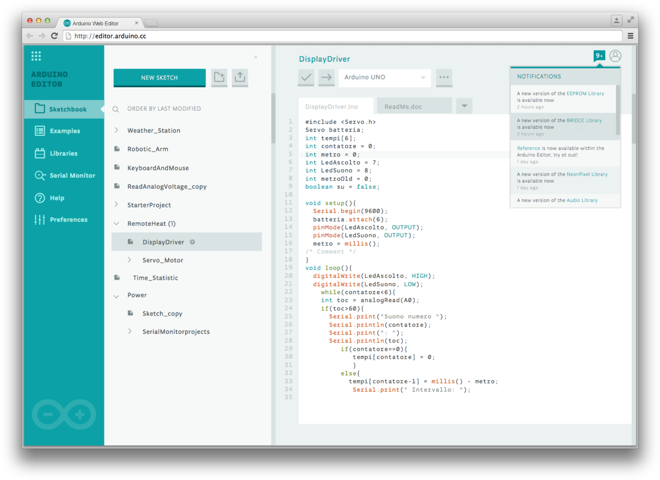Screen dimensions: 660x480
Task: Click the notifications panel scrollbar
Action: [x=618, y=110]
